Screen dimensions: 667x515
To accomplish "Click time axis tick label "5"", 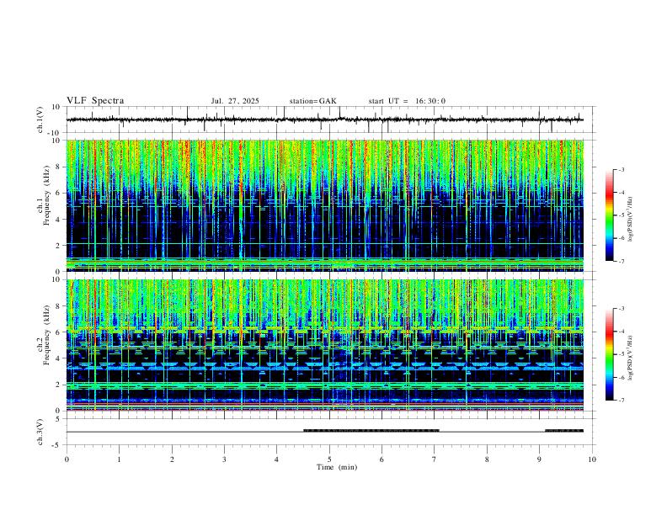I will (329, 459).
